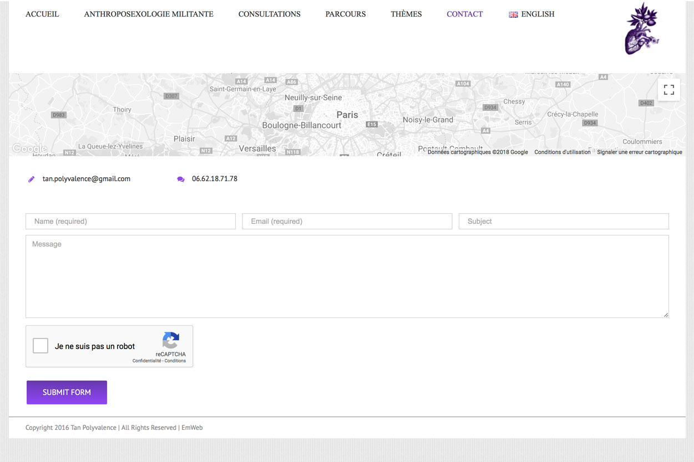Navigate to the Parcours page
694x462 pixels.
[346, 14]
